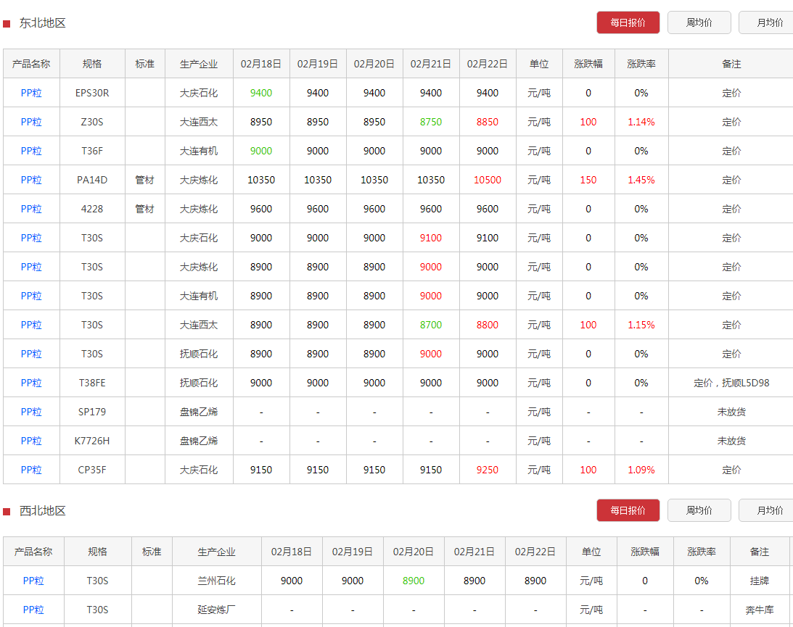Click 产品名称 header in 东北地区 table

31,65
